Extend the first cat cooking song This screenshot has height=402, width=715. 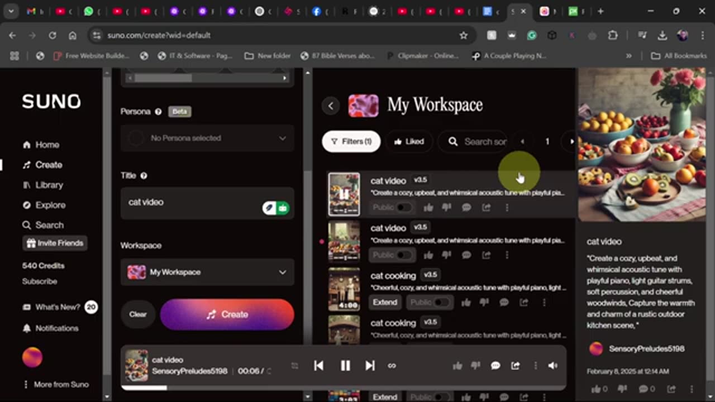tap(385, 303)
